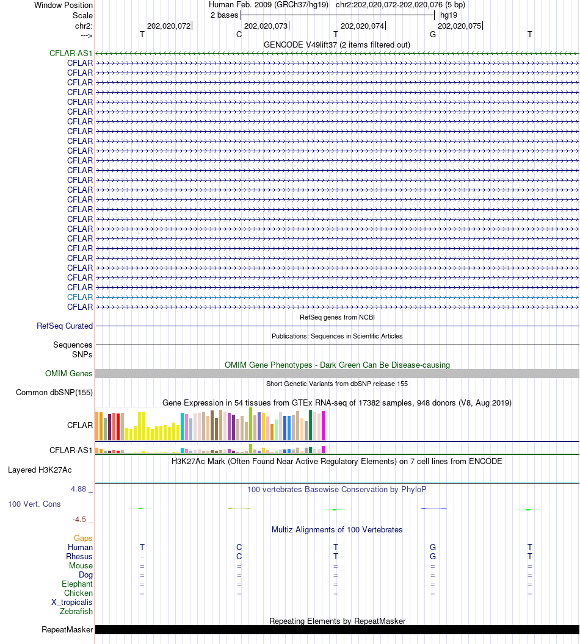The height and width of the screenshot is (644, 580).
Task: Click the Common dbSNP(155) label
Action: pos(54,392)
